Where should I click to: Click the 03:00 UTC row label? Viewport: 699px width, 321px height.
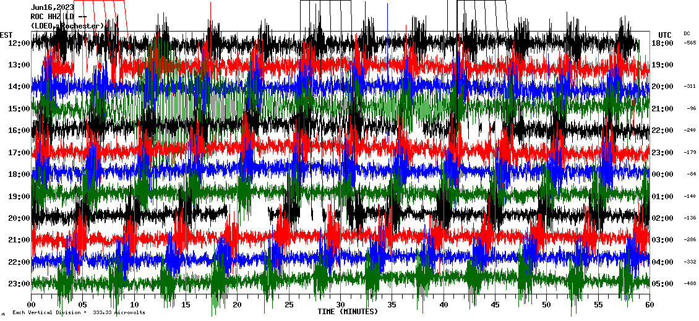point(663,240)
